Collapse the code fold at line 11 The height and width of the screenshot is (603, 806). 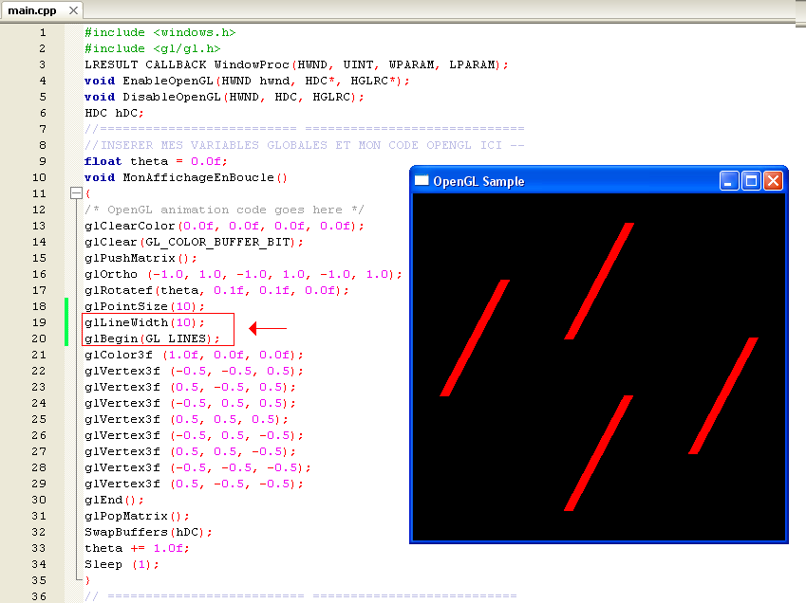[x=76, y=193]
